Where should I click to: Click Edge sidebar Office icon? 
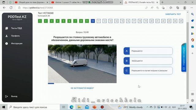tap(192, 40)
